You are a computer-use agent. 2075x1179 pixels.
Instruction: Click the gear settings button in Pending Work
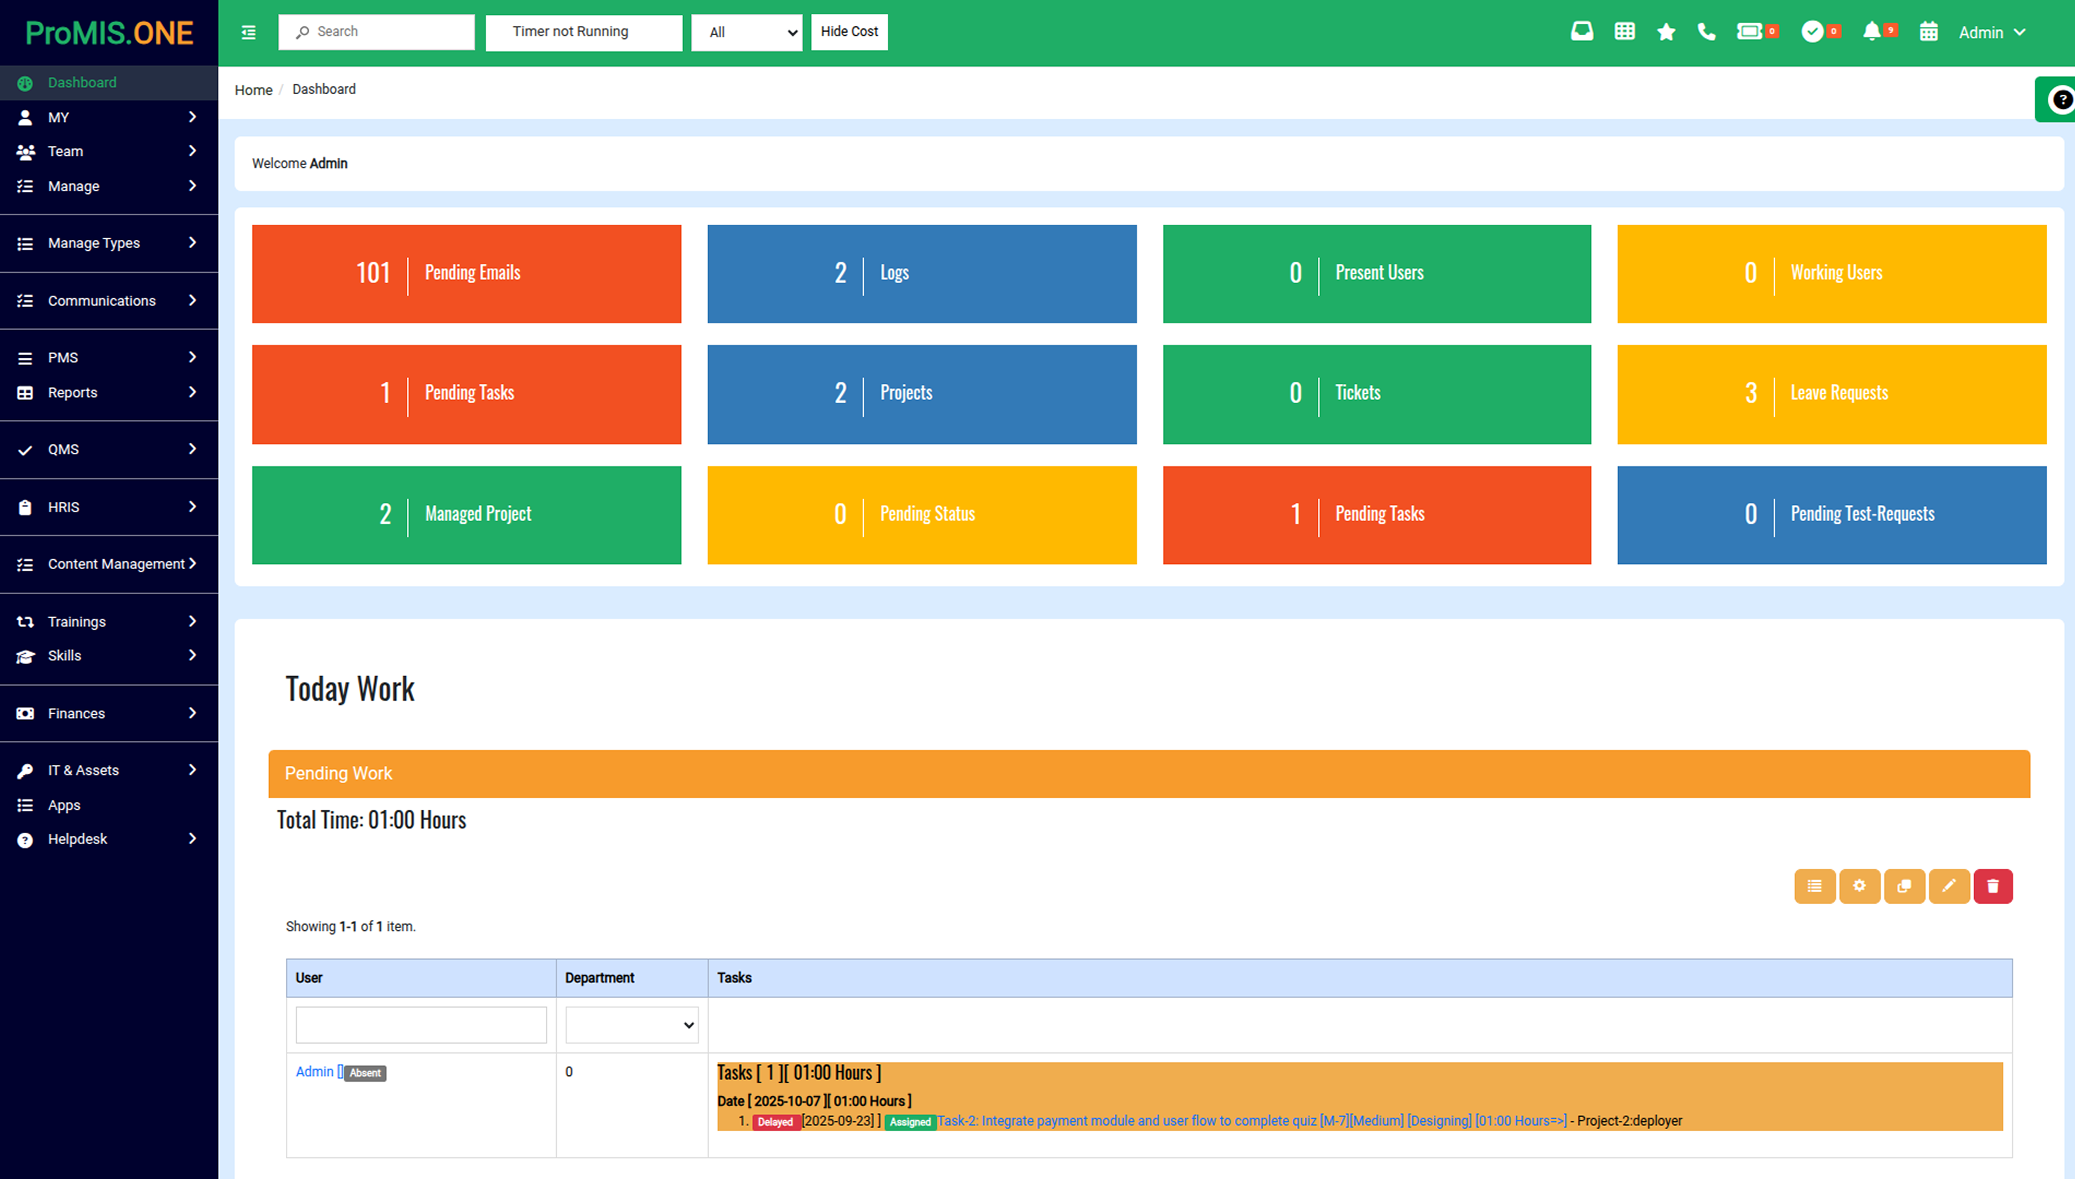(x=1859, y=886)
